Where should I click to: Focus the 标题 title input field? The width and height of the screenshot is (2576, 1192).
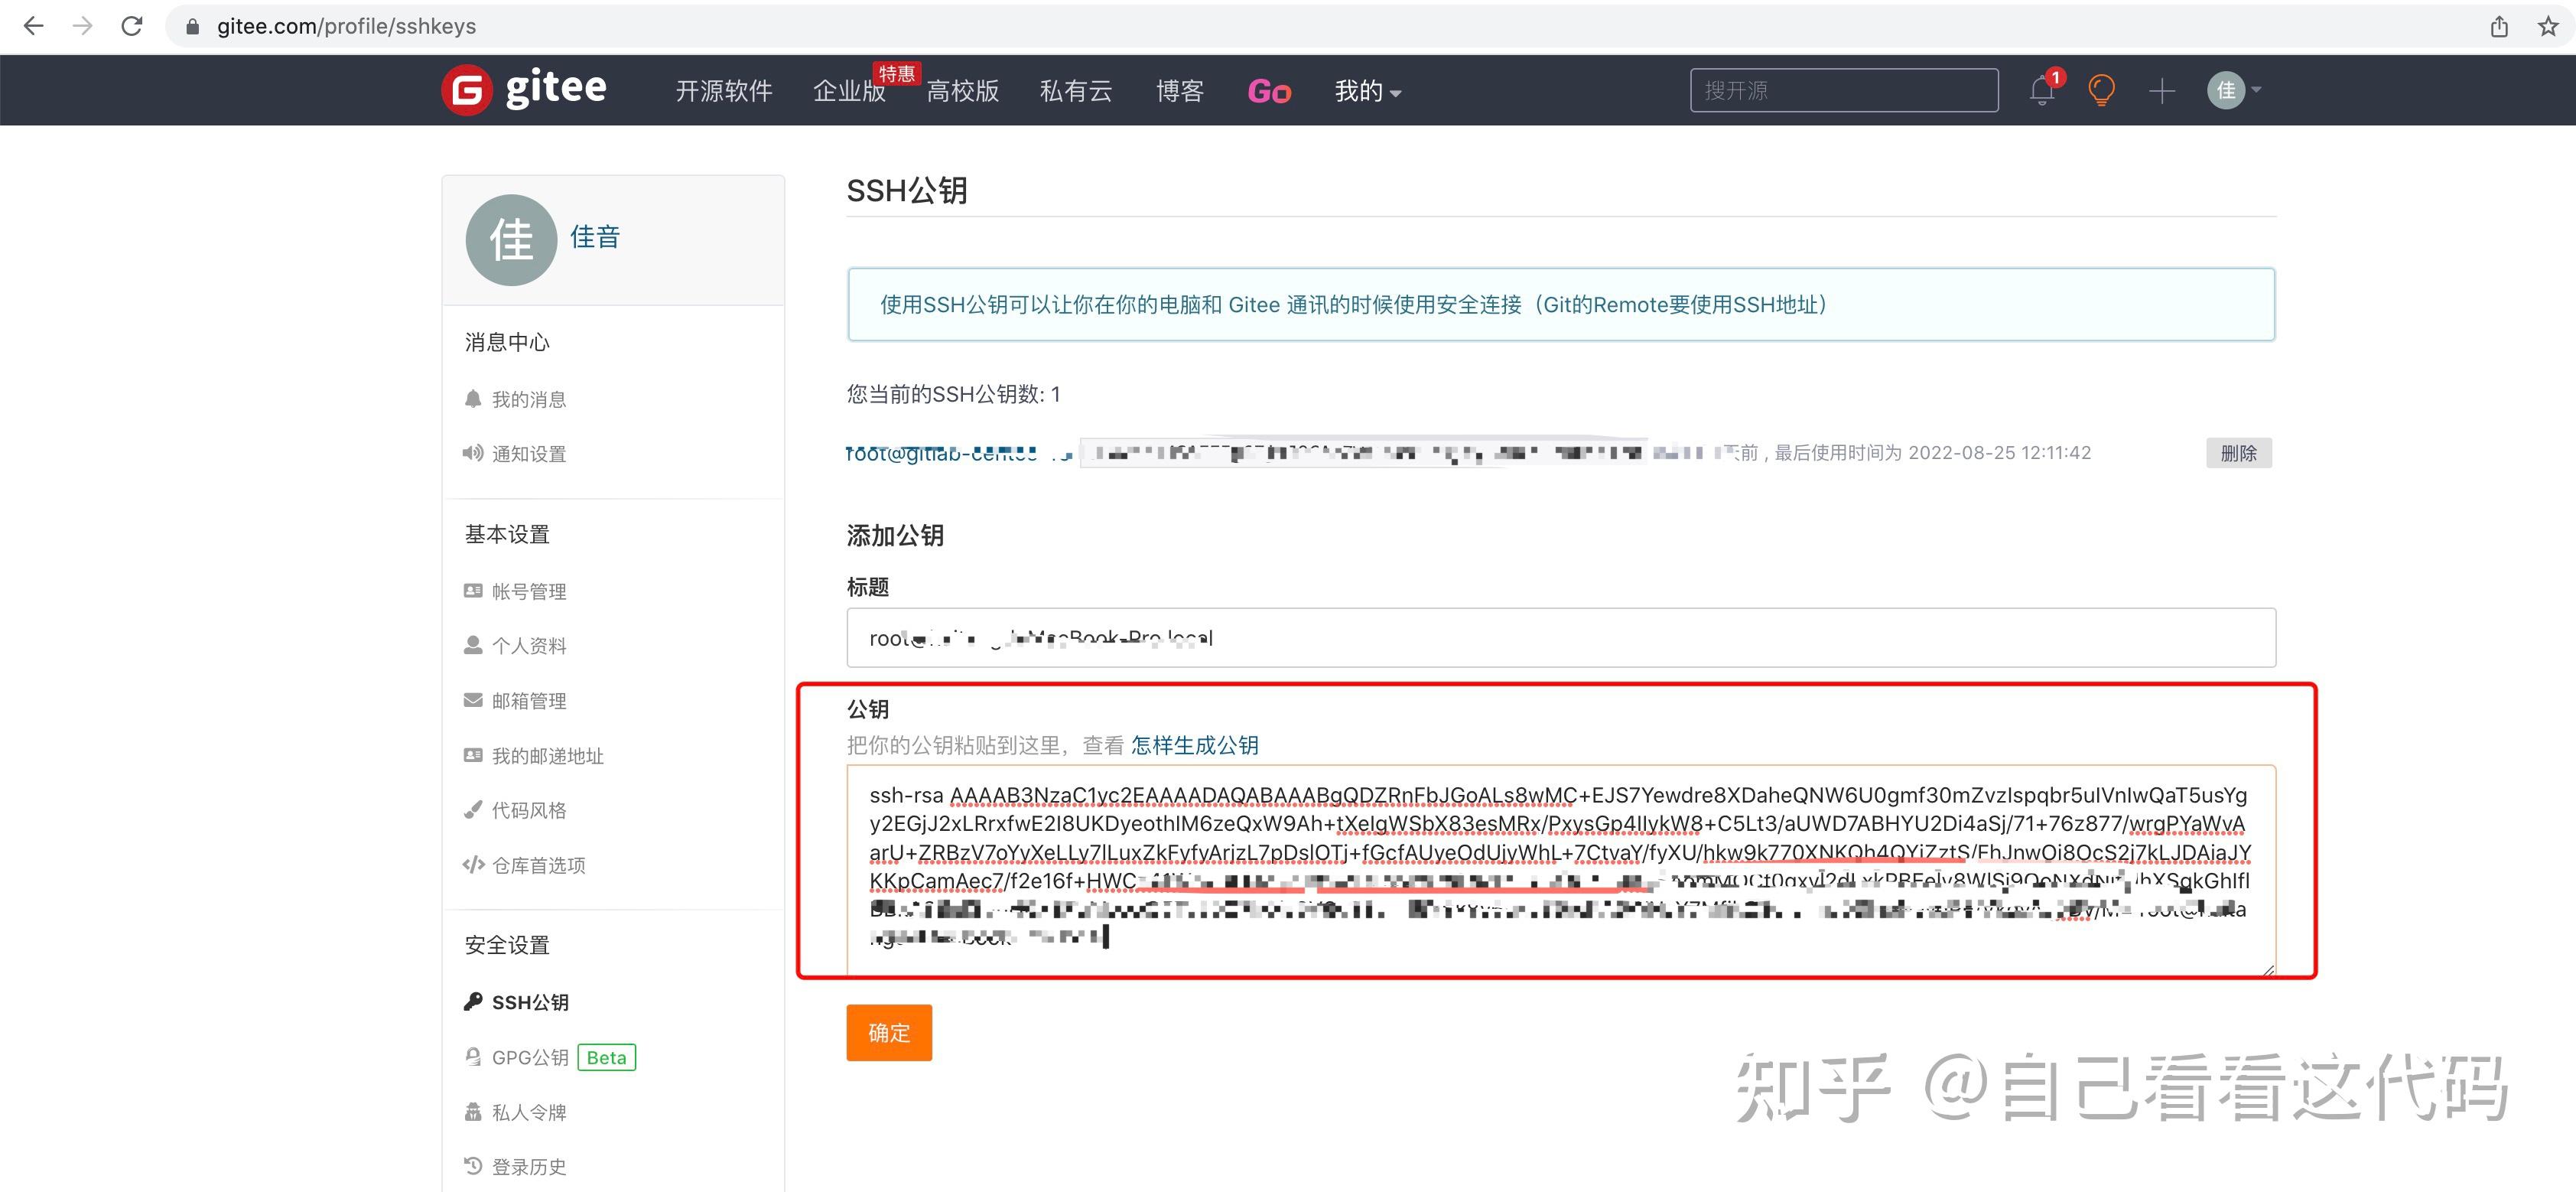pyautogui.click(x=1560, y=638)
